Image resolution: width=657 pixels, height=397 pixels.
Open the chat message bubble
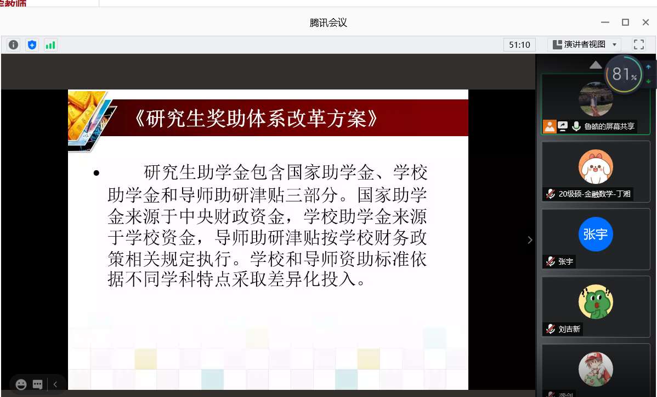tap(37, 384)
